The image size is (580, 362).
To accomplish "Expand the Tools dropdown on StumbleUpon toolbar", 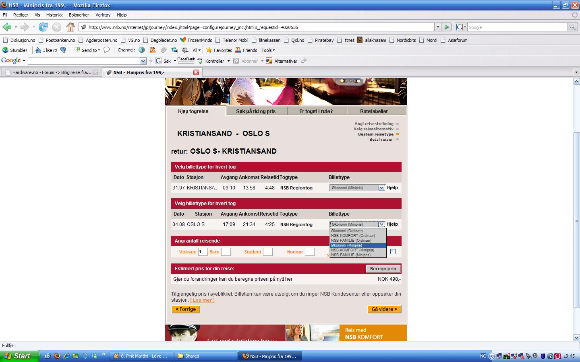I will (268, 50).
